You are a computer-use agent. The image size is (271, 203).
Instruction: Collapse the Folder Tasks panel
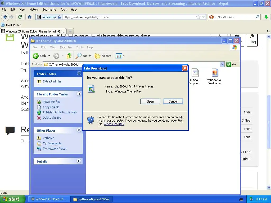pos(79,73)
